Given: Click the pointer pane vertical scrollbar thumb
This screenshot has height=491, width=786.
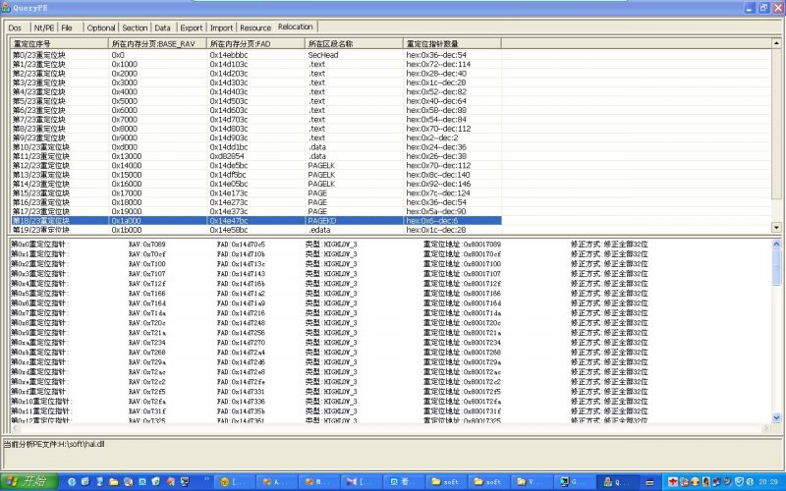Looking at the screenshot, I should click(x=776, y=266).
